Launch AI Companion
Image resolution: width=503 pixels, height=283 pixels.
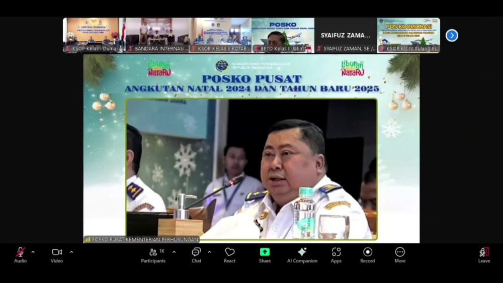[302, 255]
